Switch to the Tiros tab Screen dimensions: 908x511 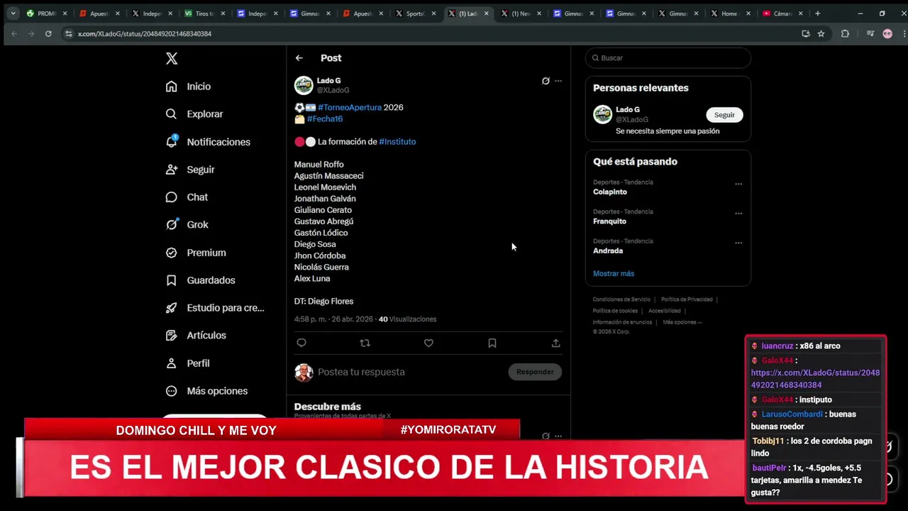tap(204, 13)
